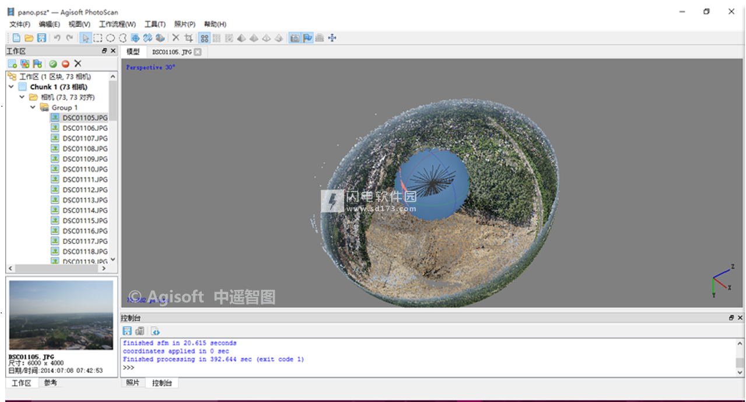
Task: Open the 照片(P) menu
Action: [185, 24]
